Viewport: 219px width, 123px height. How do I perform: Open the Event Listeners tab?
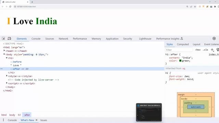click(x=211, y=44)
